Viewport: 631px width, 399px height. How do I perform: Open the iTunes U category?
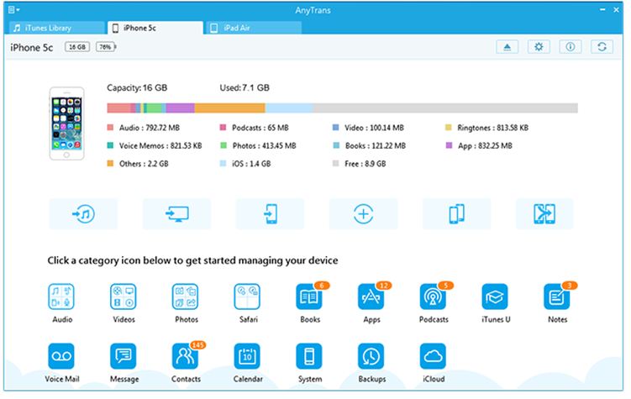click(x=495, y=297)
